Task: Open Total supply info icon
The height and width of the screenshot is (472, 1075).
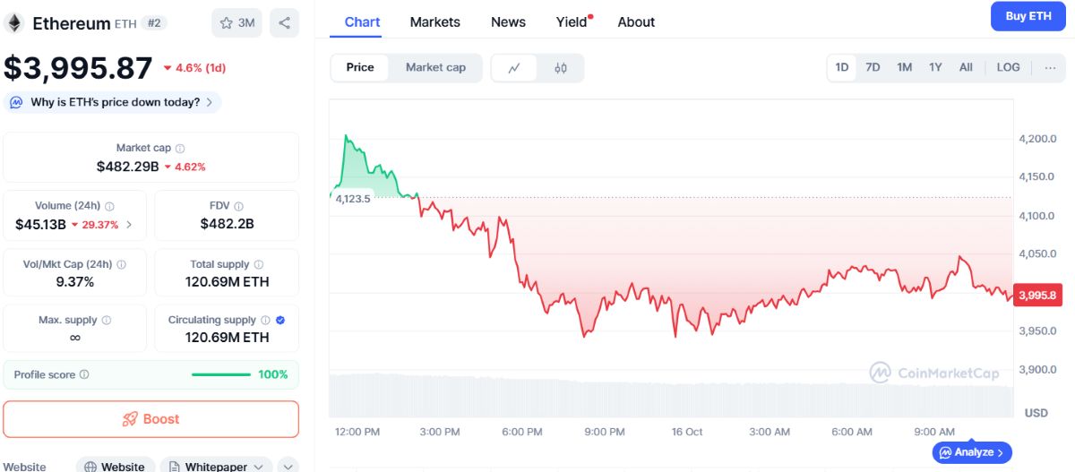Action: pyautogui.click(x=258, y=265)
